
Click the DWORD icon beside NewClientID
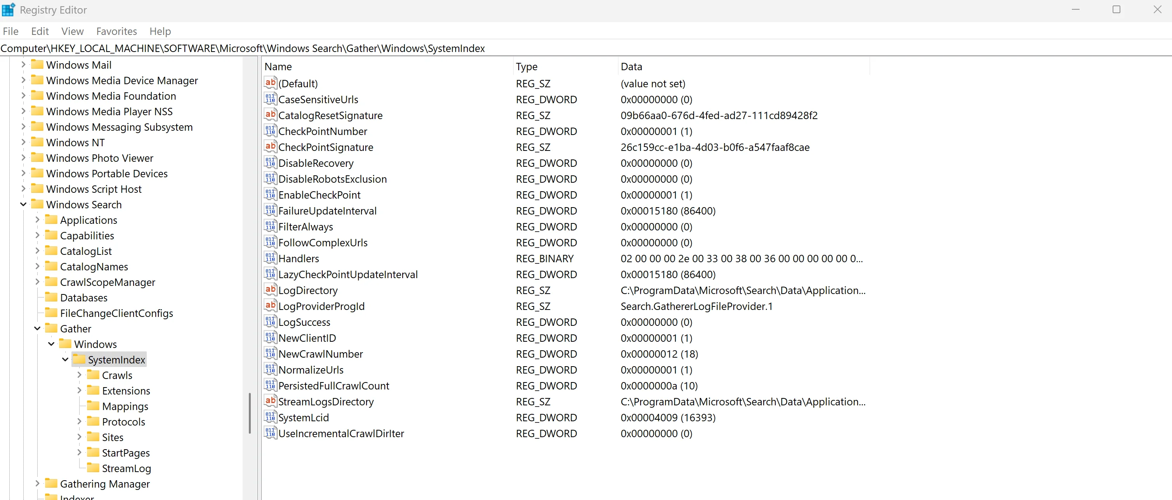270,337
